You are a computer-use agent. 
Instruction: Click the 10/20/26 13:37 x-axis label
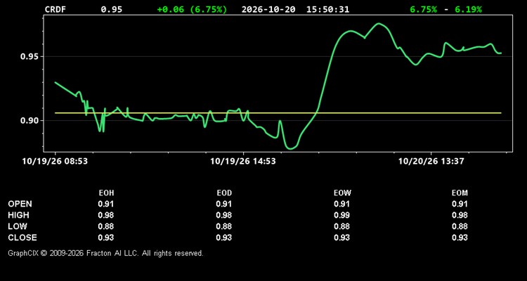point(431,162)
